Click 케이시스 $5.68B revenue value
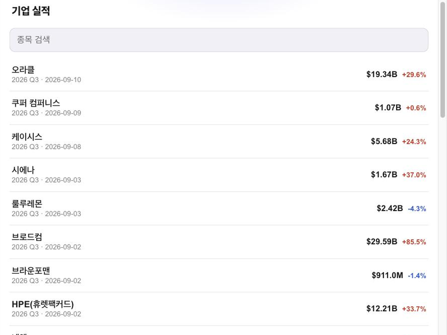The height and width of the screenshot is (335, 447). click(384, 141)
